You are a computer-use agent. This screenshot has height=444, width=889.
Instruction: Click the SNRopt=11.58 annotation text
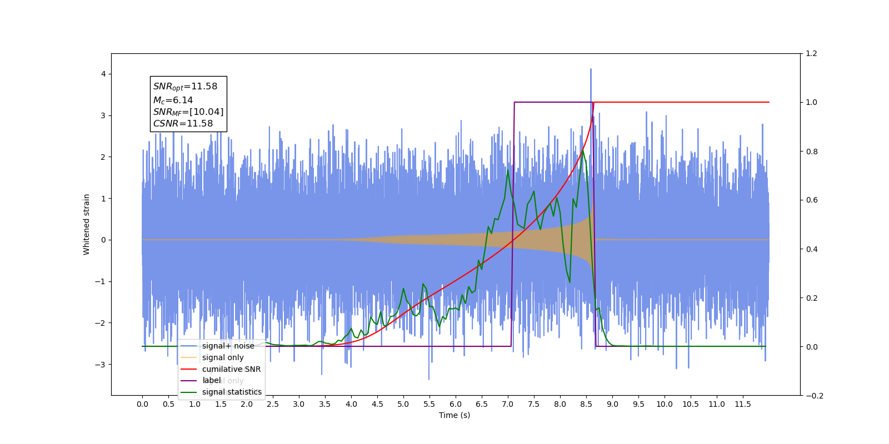[x=185, y=87]
